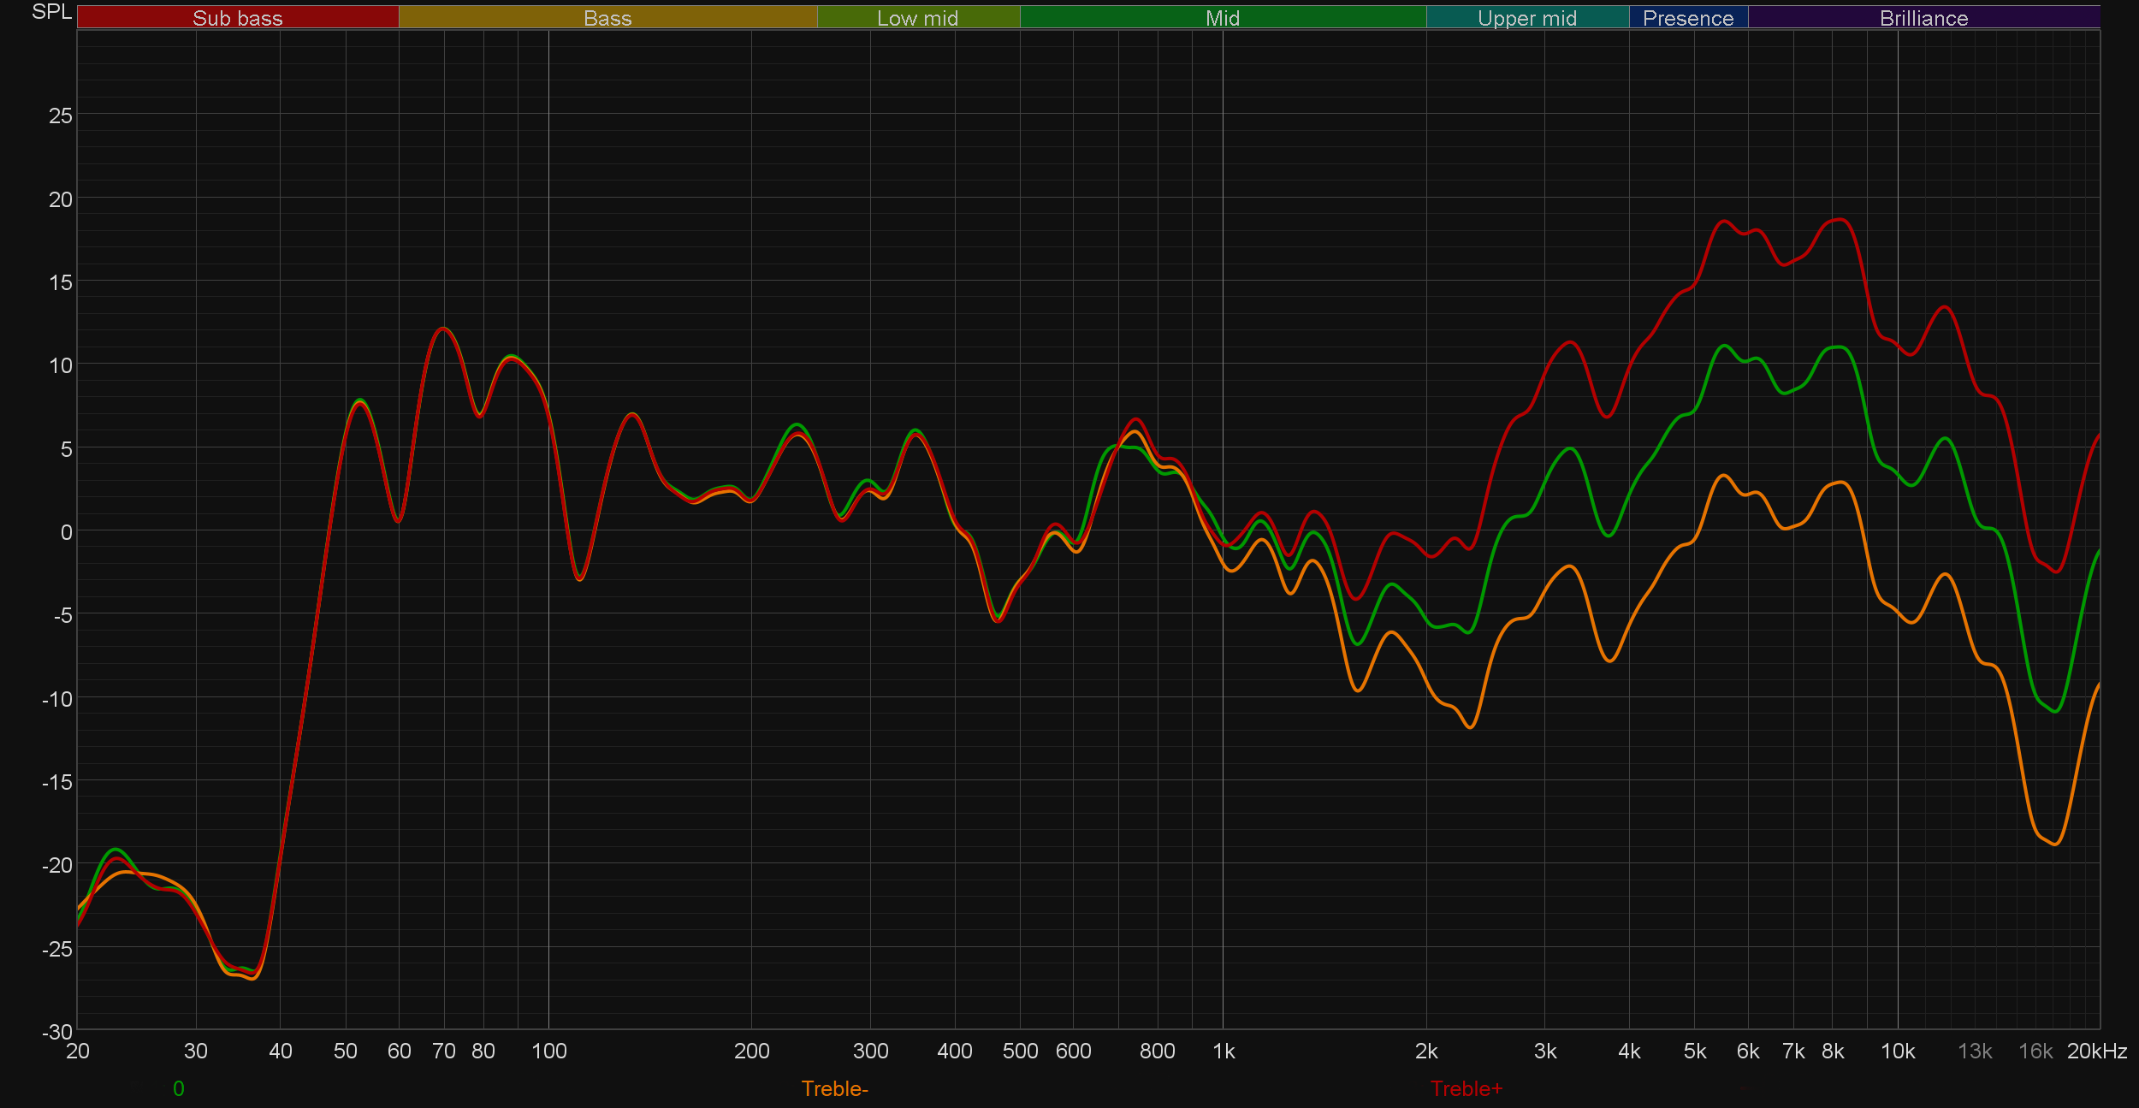Screen dimensions: 2139x1108
Task: Click the 13k greyed frequency label
Action: tap(1974, 1051)
